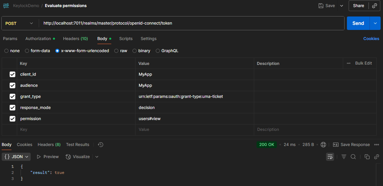
Task: Switch to the Authorization tab
Action: point(38,39)
